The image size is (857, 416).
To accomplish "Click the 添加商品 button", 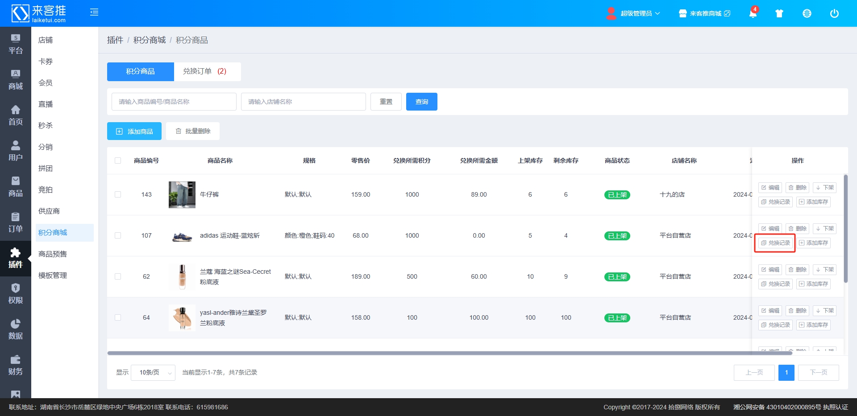I will click(x=134, y=132).
